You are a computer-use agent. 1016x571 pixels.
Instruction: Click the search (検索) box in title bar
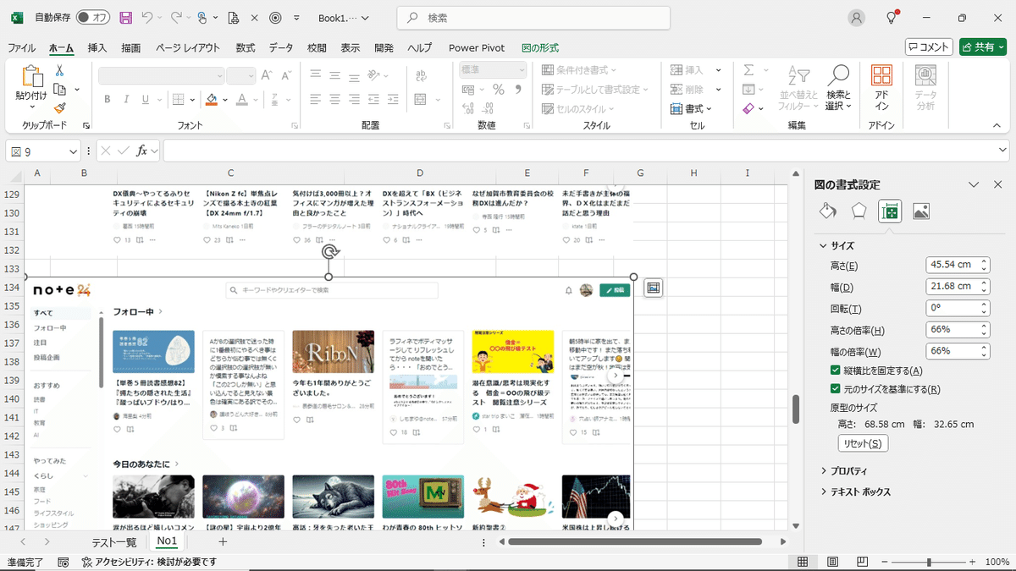[533, 18]
